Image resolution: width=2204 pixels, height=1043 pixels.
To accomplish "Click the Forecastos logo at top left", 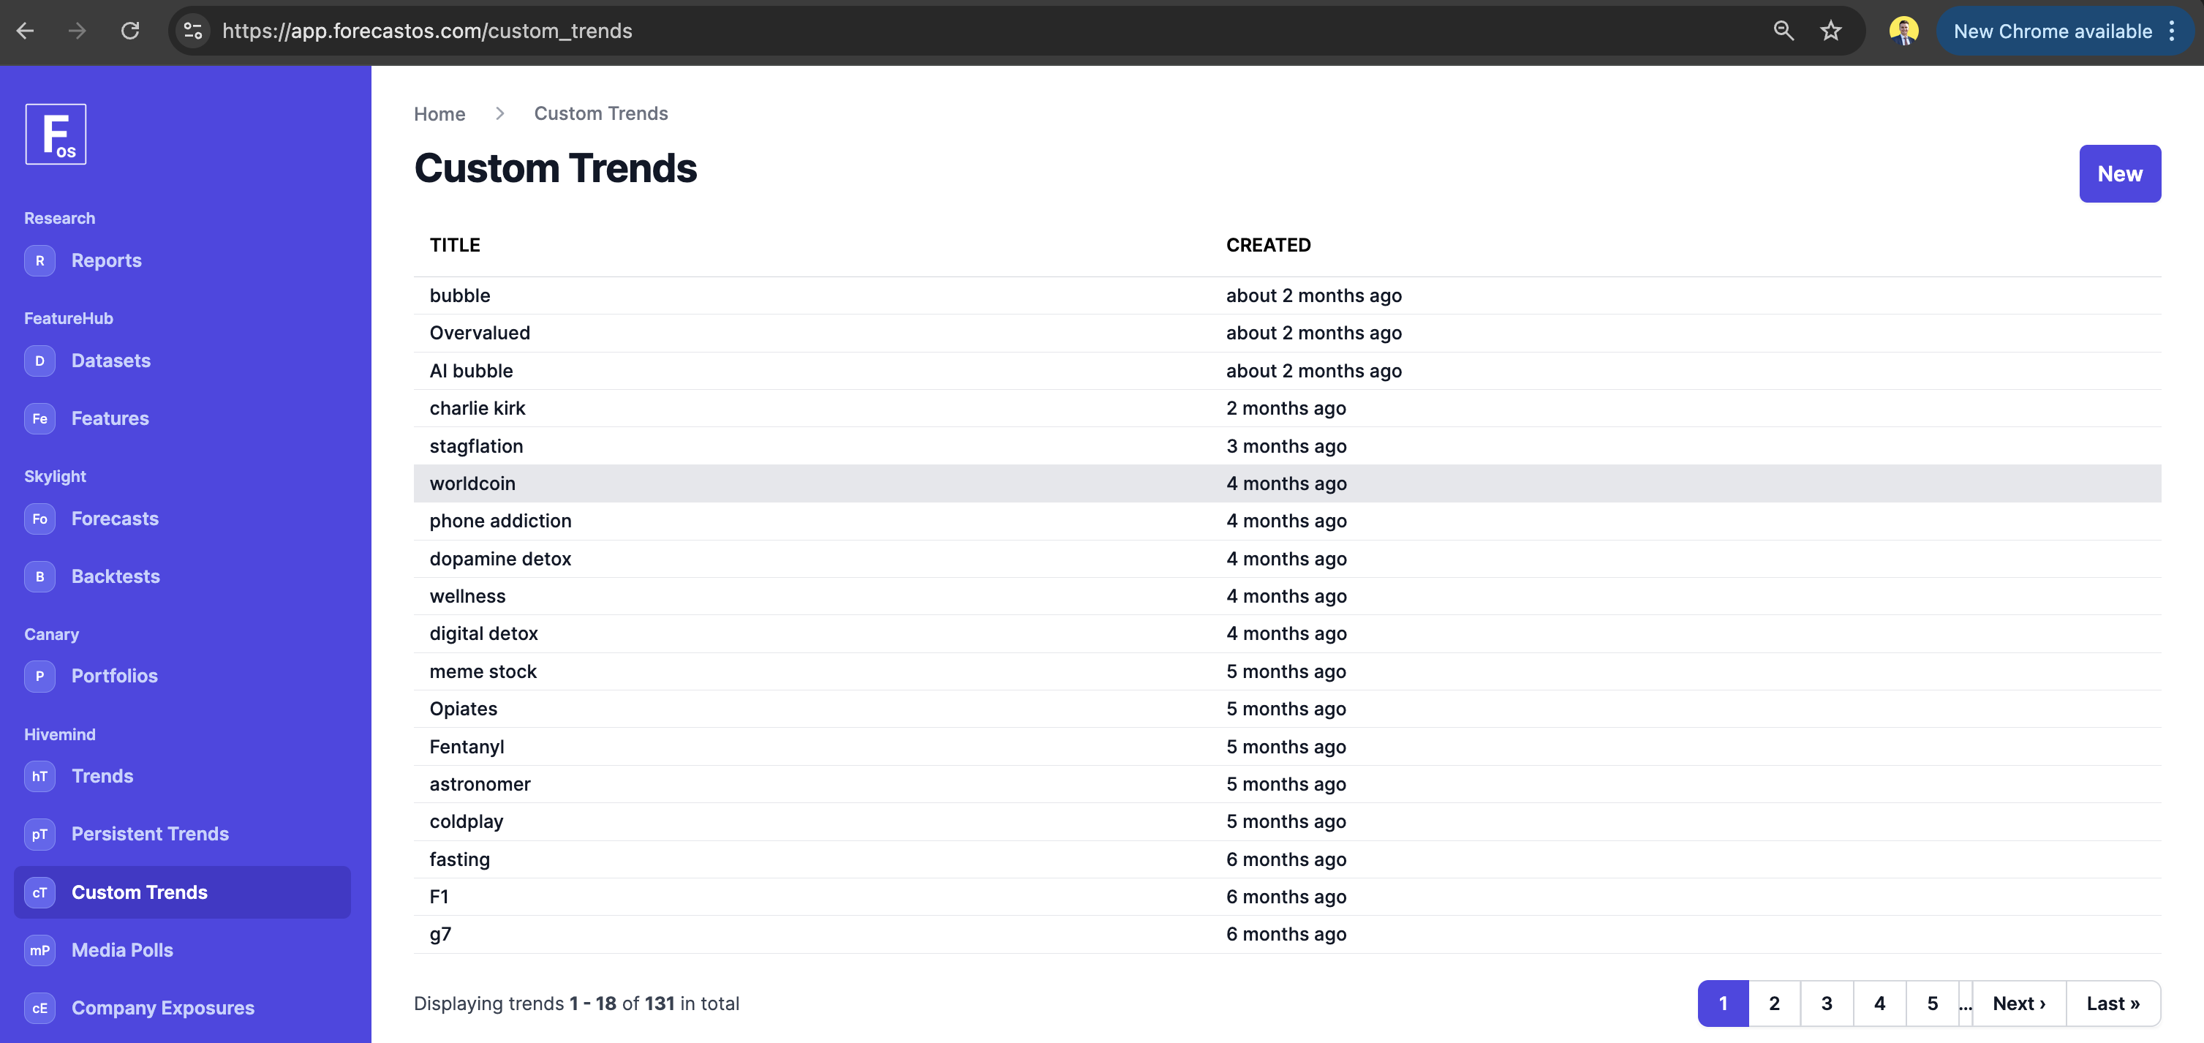I will point(56,133).
